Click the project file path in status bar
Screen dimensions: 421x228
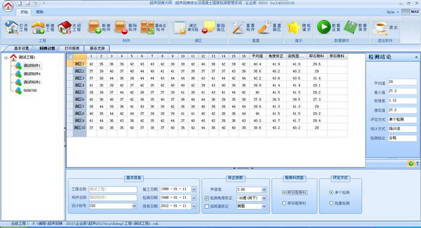[95, 223]
